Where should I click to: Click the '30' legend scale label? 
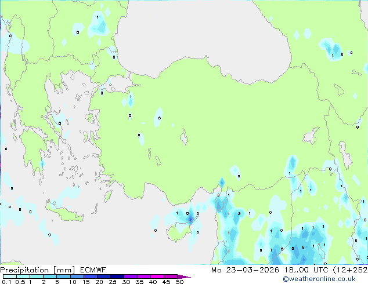[x=127, y=282]
